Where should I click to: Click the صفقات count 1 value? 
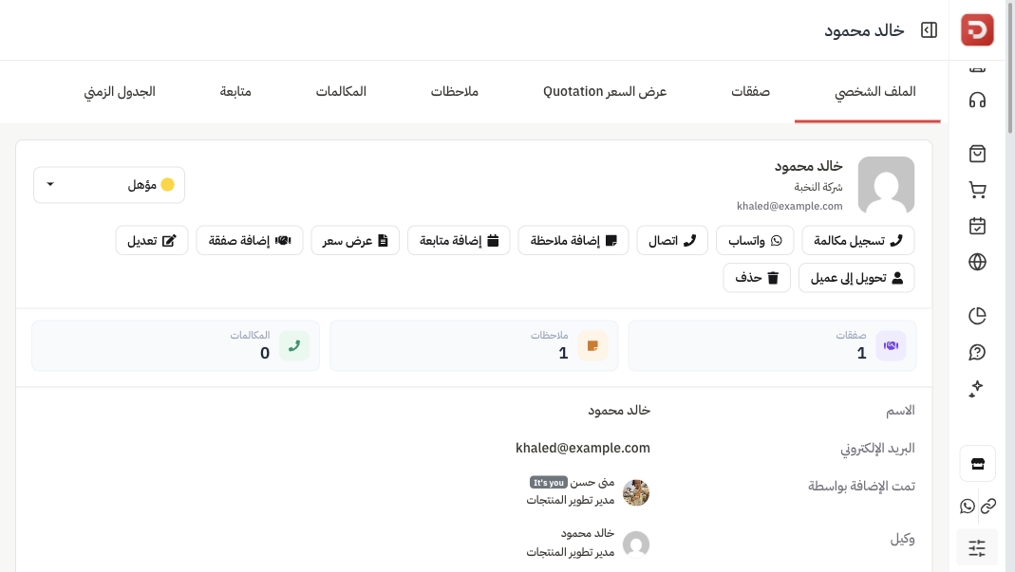pos(861,353)
